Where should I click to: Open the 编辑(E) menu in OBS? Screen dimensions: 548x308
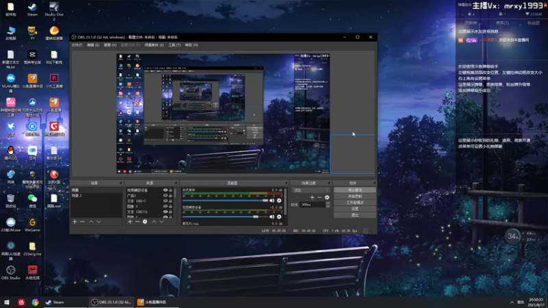[93, 45]
